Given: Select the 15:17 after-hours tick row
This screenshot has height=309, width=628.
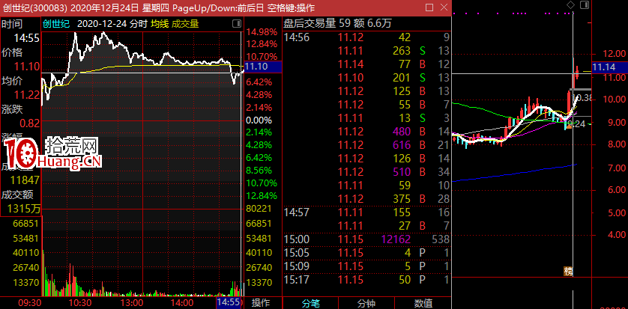Looking at the screenshot, I should pos(366,279).
